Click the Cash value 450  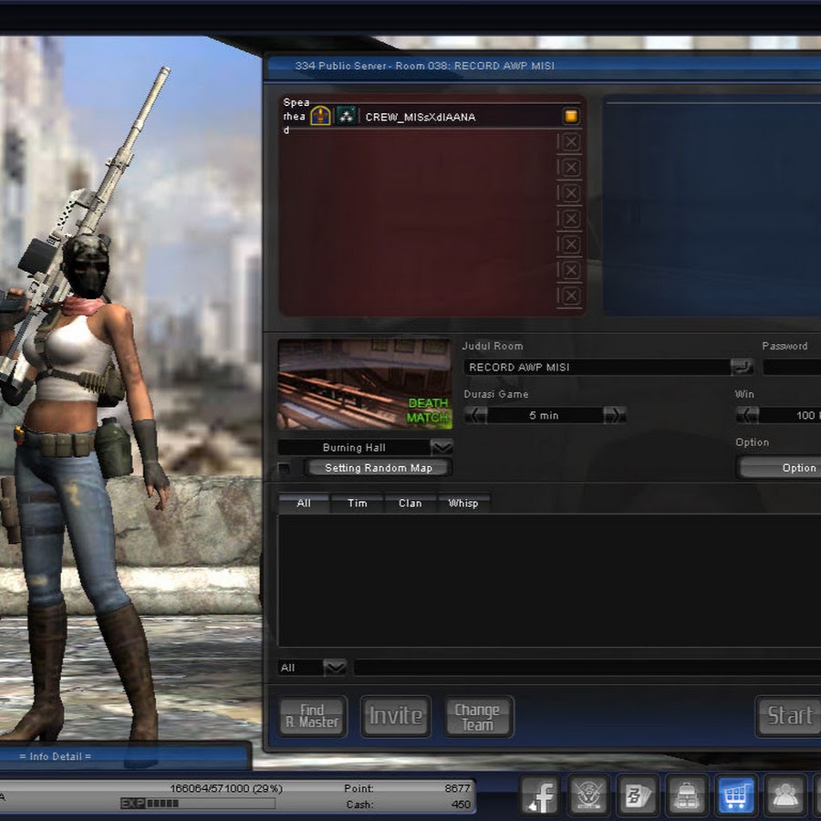click(x=461, y=805)
